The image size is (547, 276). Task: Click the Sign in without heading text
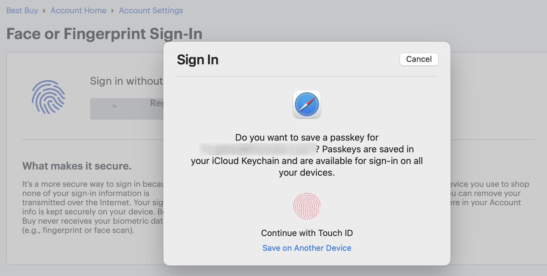tap(126, 81)
